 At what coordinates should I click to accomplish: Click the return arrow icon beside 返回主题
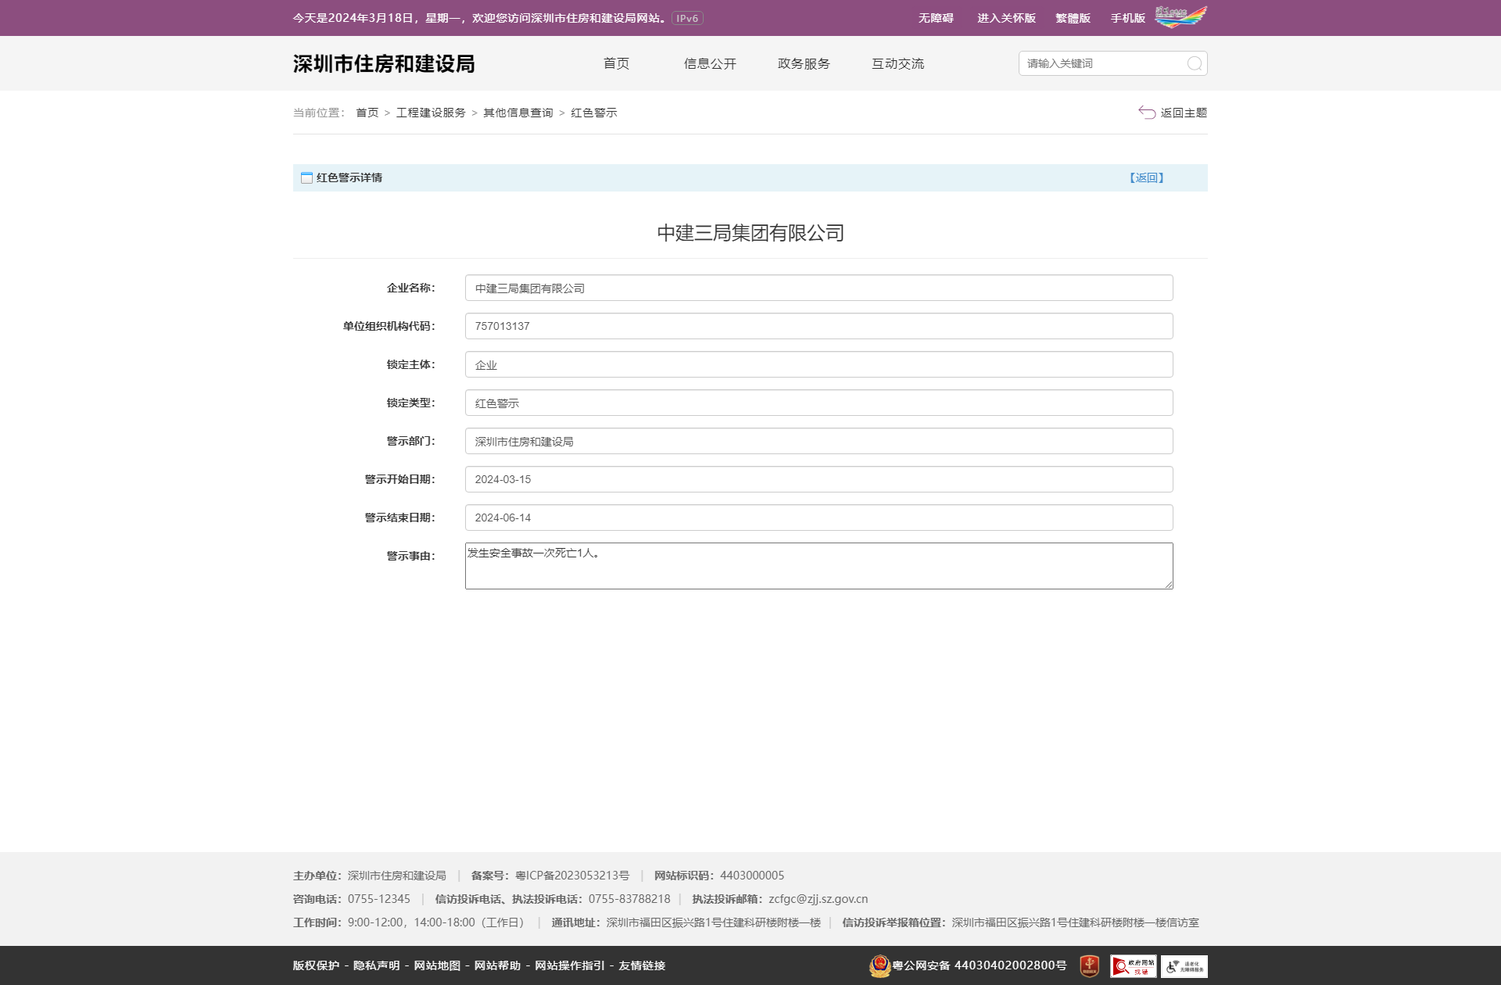(1146, 113)
